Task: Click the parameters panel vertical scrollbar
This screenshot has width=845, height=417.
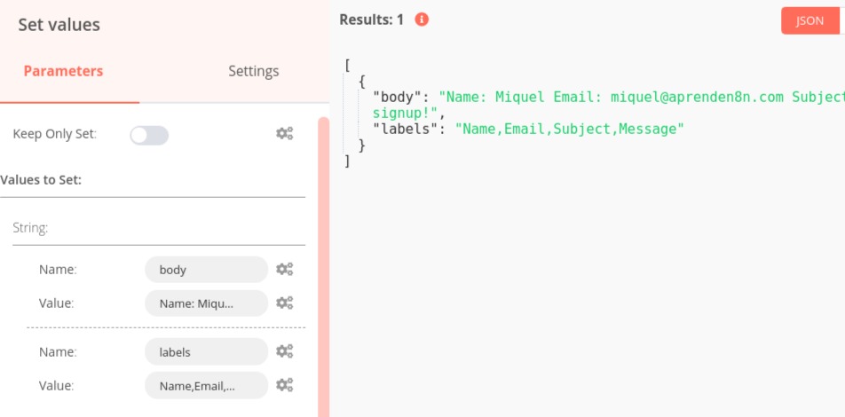Action: pyautogui.click(x=323, y=266)
